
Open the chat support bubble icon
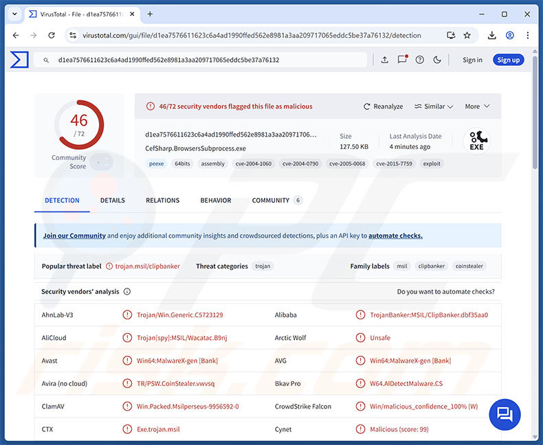click(505, 414)
